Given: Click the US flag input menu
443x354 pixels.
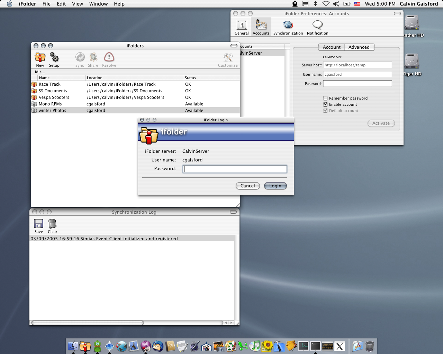Looking at the screenshot, I should click(x=357, y=4).
